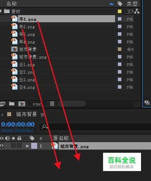Viewport: 151px width, 181px height.
Task: Switch to the 城市背景 timeline tab
Action: coord(26,114)
